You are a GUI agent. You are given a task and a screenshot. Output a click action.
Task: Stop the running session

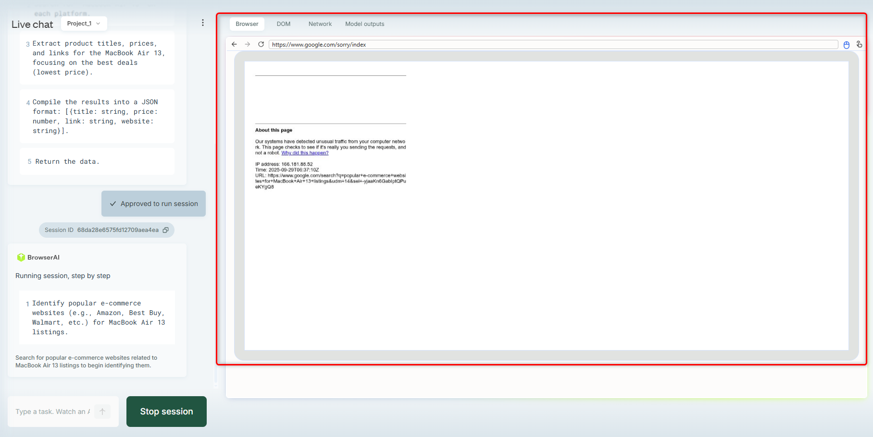click(x=166, y=412)
